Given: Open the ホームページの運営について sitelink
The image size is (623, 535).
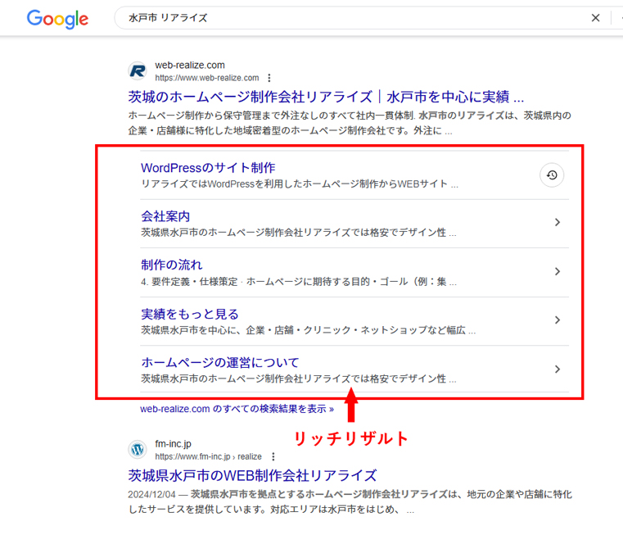Looking at the screenshot, I should [219, 363].
